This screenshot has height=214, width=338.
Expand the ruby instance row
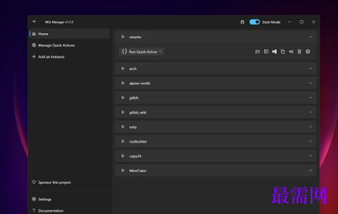[x=311, y=127]
